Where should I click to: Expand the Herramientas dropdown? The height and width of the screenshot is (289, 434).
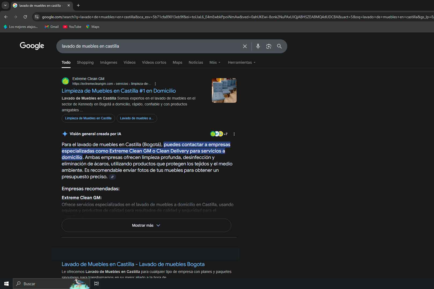point(241,62)
